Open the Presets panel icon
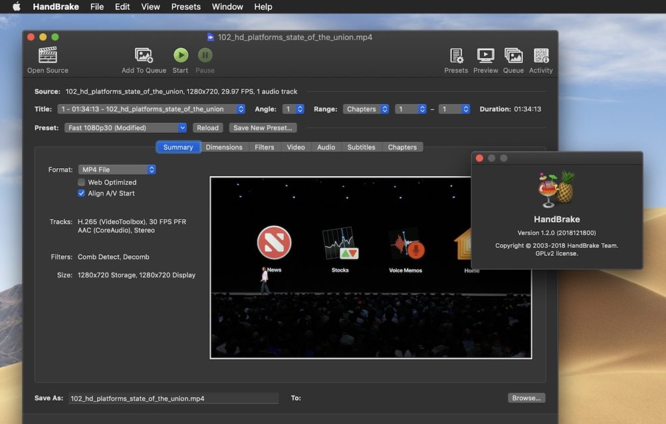Viewport: 666px width, 424px height. tap(456, 56)
